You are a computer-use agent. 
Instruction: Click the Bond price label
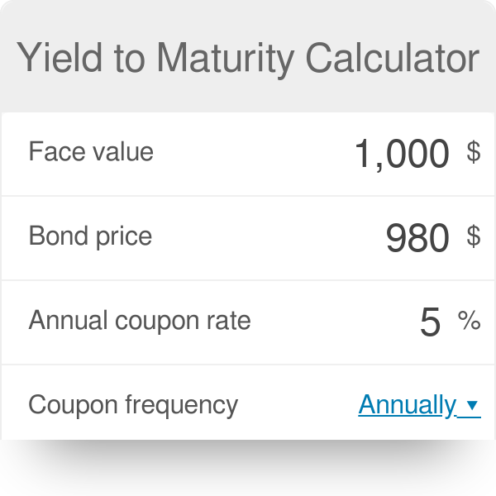point(90,236)
